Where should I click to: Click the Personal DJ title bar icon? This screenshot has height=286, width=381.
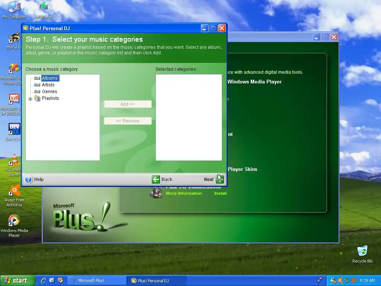(26, 28)
